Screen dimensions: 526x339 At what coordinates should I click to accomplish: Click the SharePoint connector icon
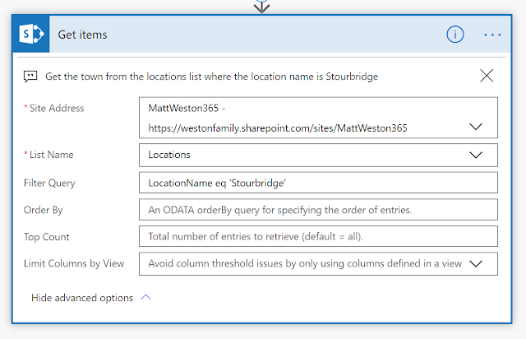31,35
